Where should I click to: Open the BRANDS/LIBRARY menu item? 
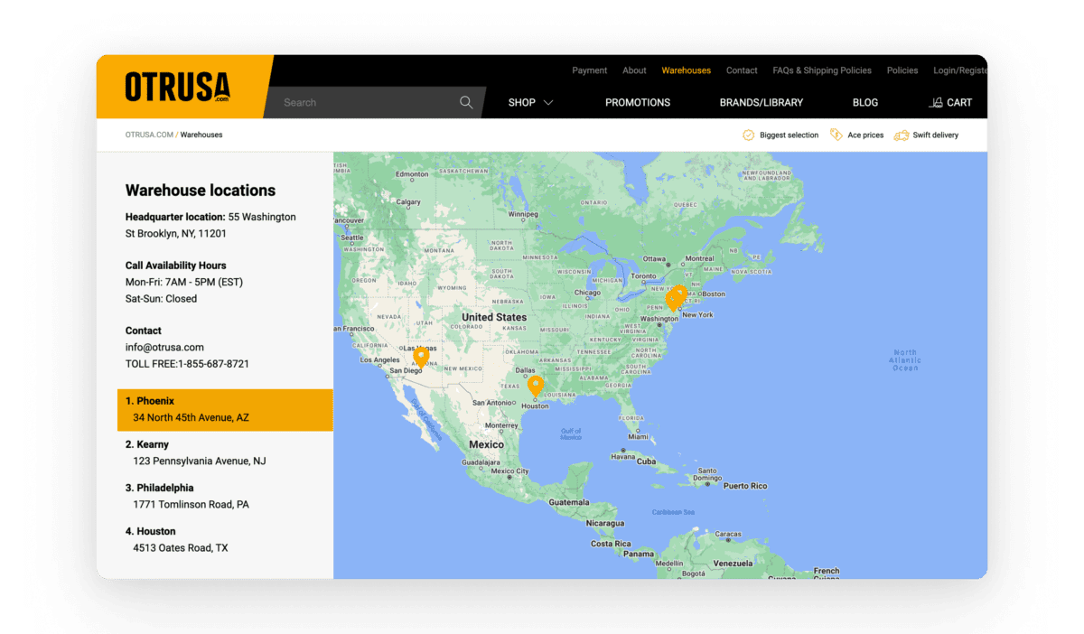(761, 102)
